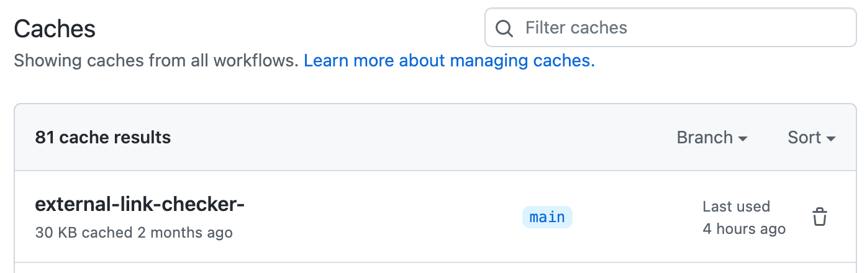Expand the Sort options dropdown
This screenshot has height=273, width=867.
click(811, 137)
